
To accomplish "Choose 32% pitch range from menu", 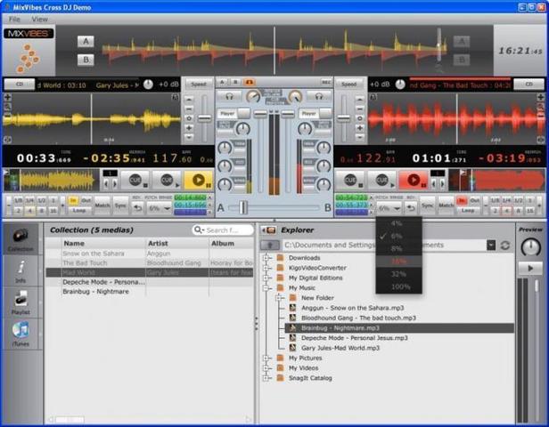I will tap(398, 274).
